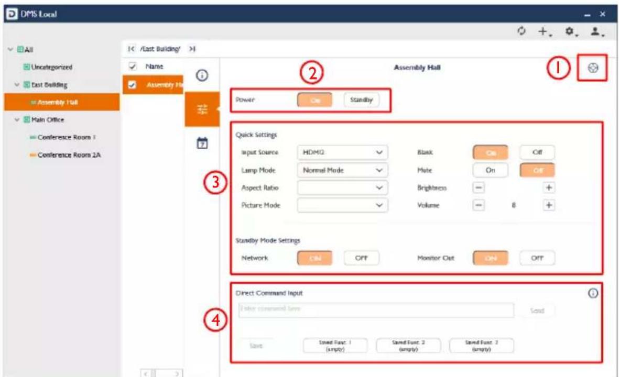This screenshot has width=619, height=377.
Task: Open the schedule calendar tab
Action: point(202,143)
